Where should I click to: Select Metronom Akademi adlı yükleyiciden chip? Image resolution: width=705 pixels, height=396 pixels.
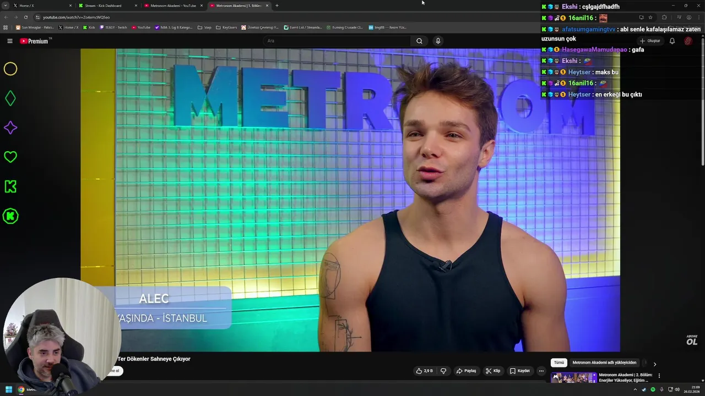(604, 363)
